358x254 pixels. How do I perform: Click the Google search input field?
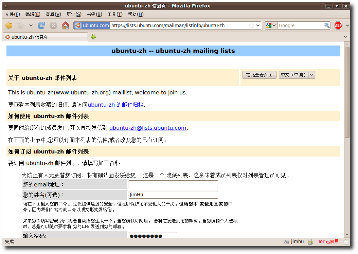coord(301,25)
